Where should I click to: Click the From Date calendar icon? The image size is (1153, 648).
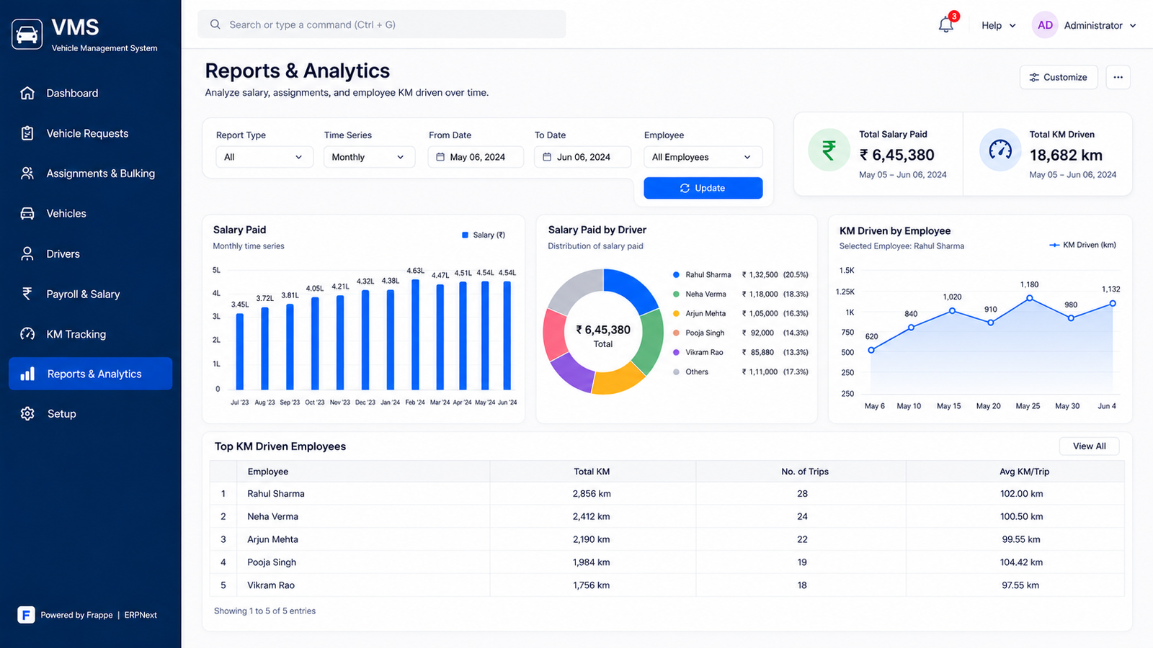click(440, 157)
